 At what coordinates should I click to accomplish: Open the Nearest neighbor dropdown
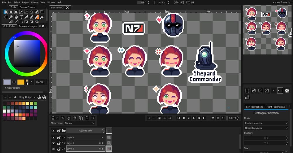(x=266, y=128)
